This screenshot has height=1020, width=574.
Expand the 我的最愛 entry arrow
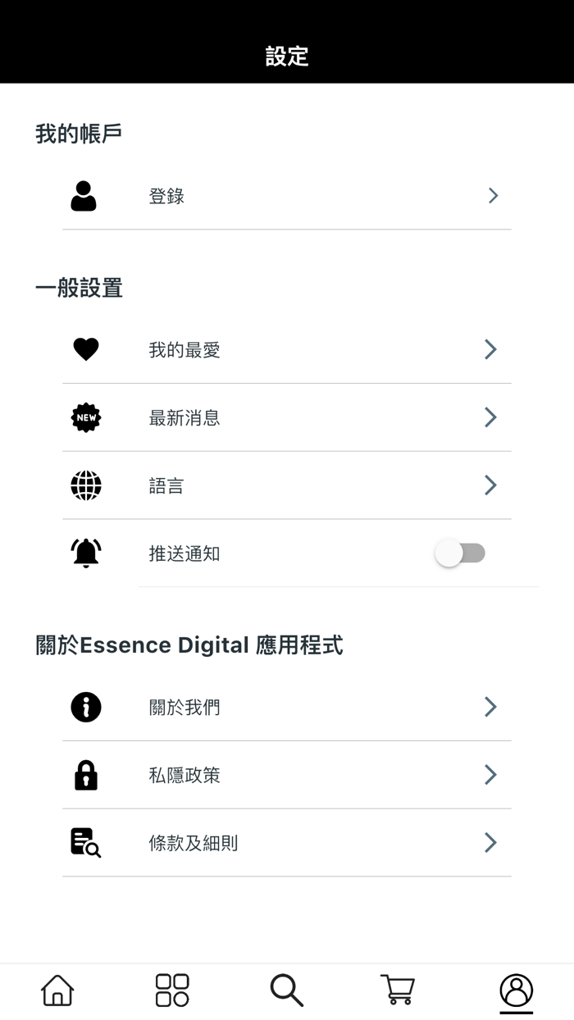click(490, 348)
